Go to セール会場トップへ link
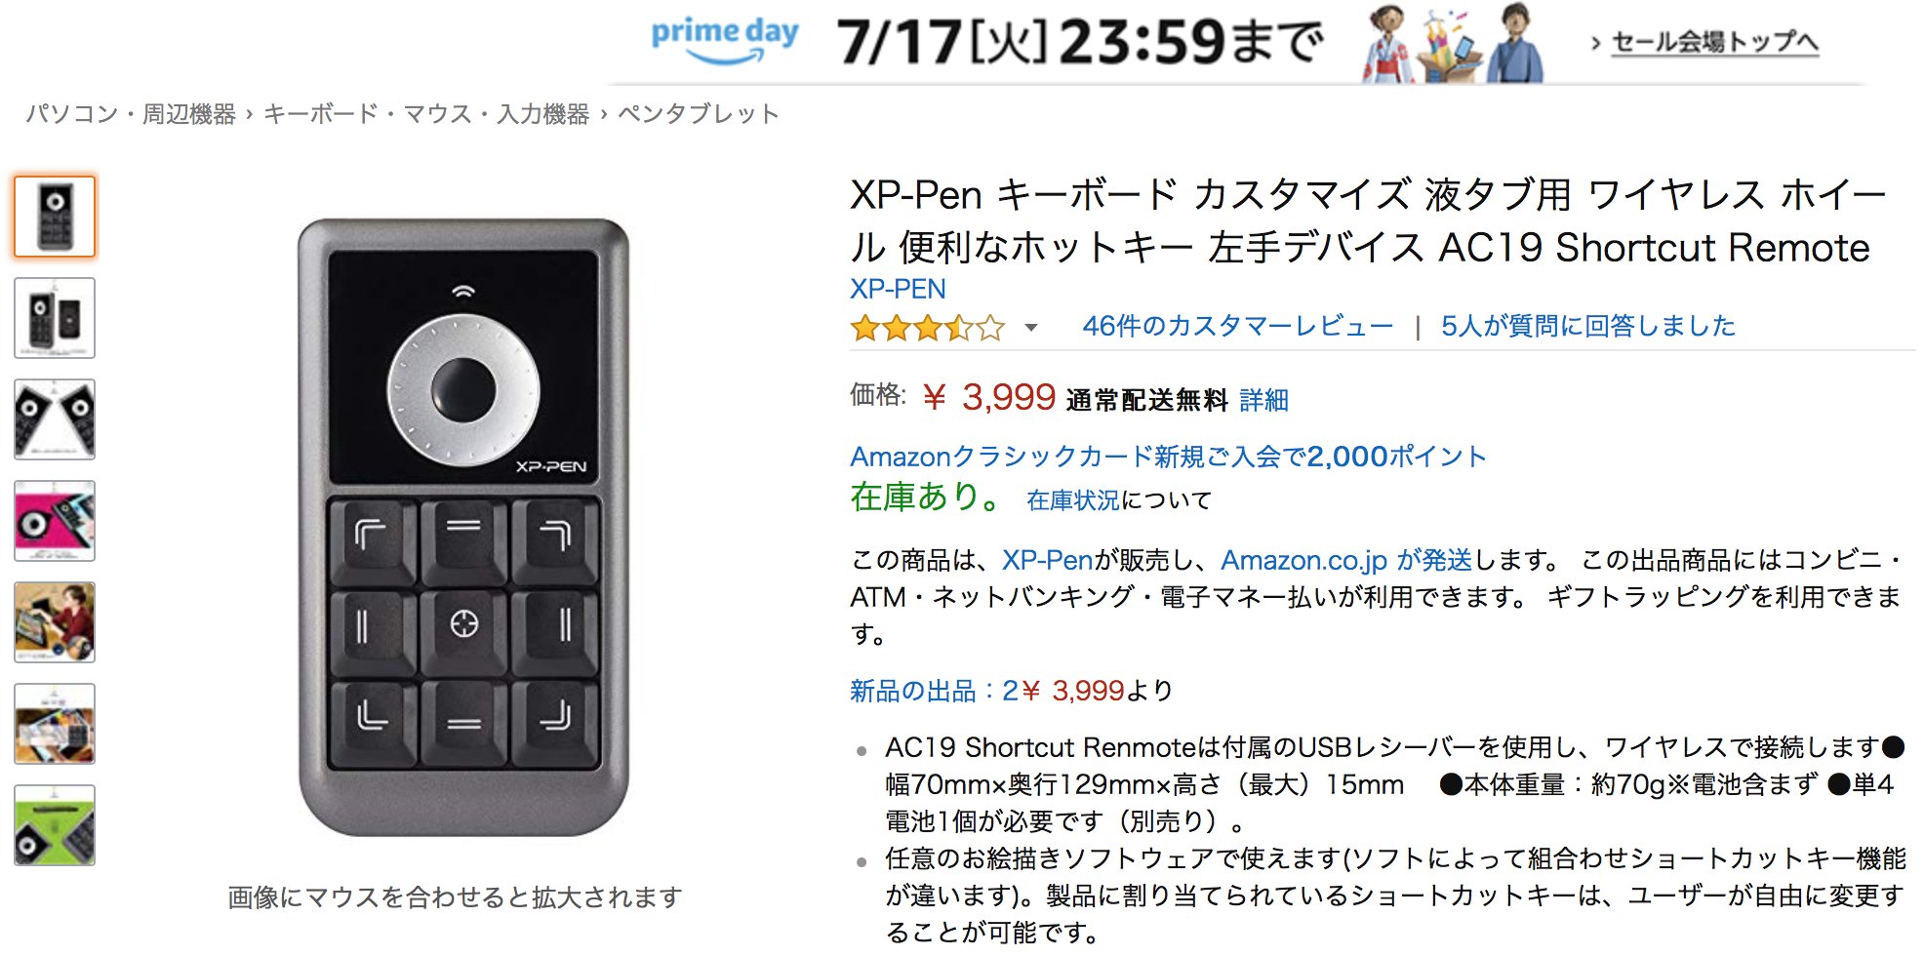The height and width of the screenshot is (956, 1924). coord(1714,42)
